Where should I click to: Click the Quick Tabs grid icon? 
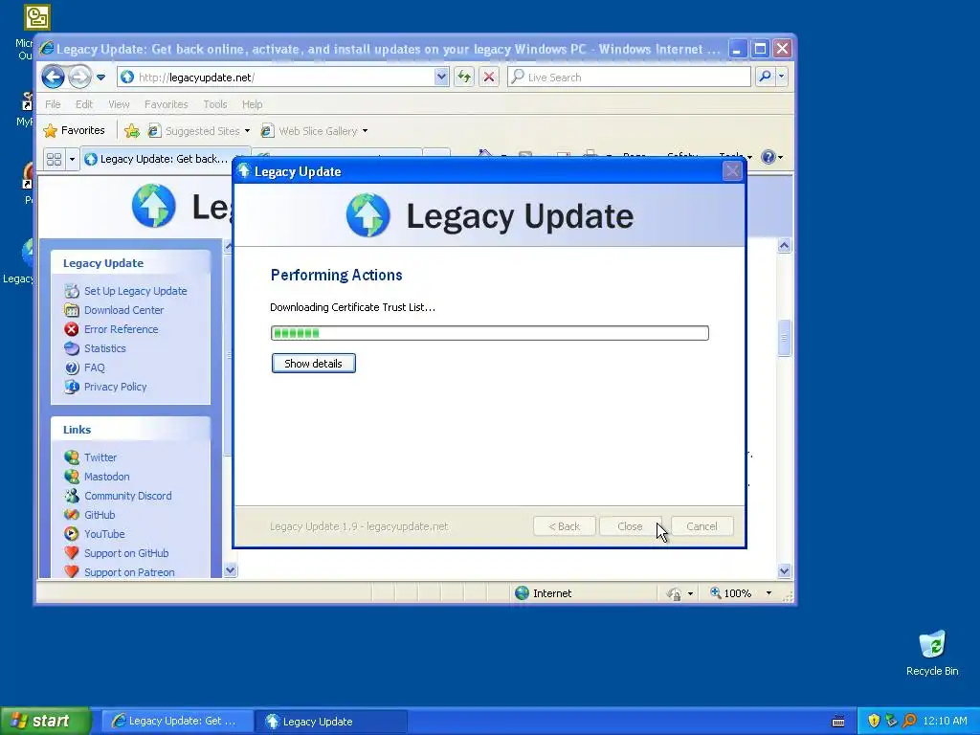coord(54,159)
